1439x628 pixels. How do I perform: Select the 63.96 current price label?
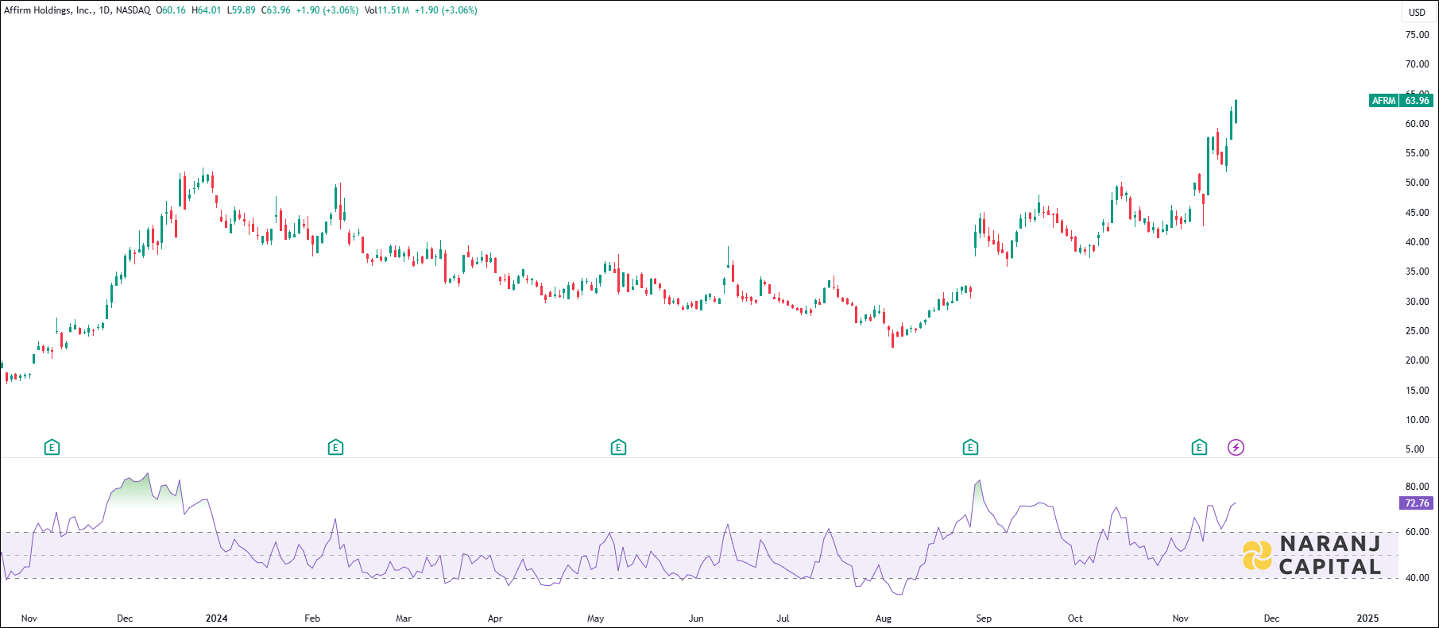[1417, 101]
